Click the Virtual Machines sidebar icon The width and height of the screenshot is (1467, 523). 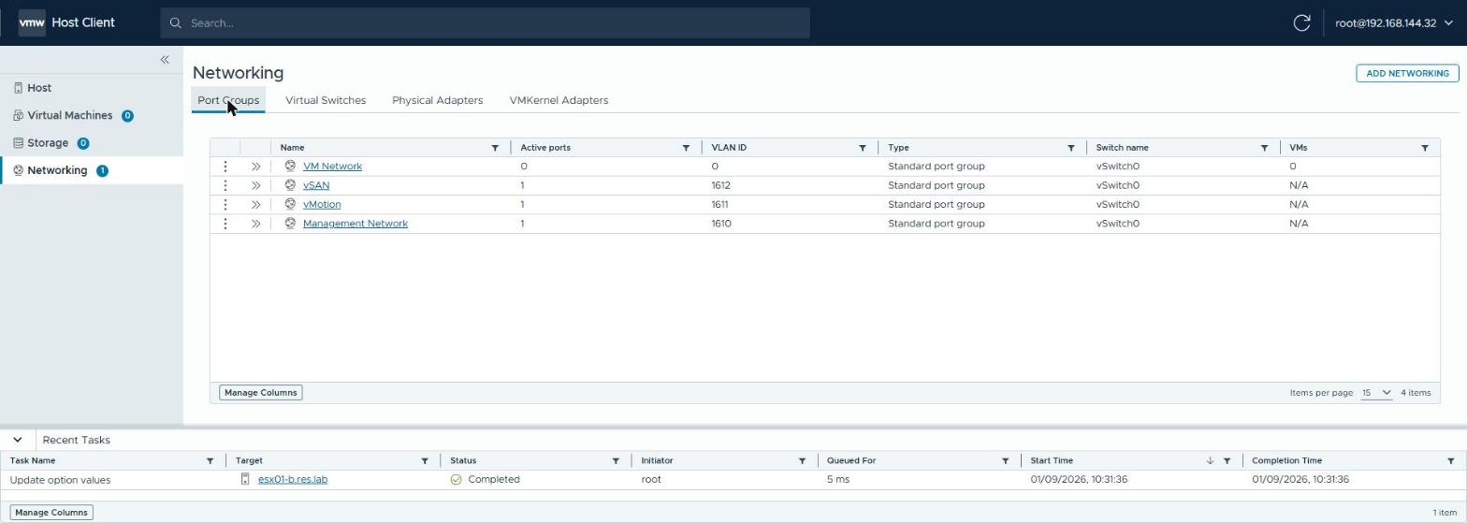(18, 115)
